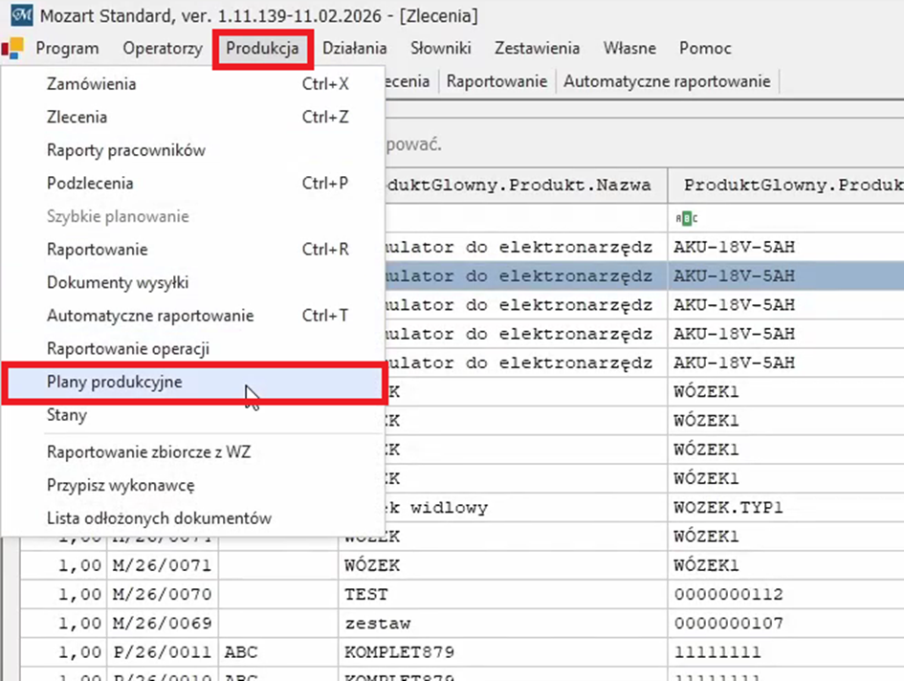Click the ABC filter icon in filter row

tap(687, 218)
